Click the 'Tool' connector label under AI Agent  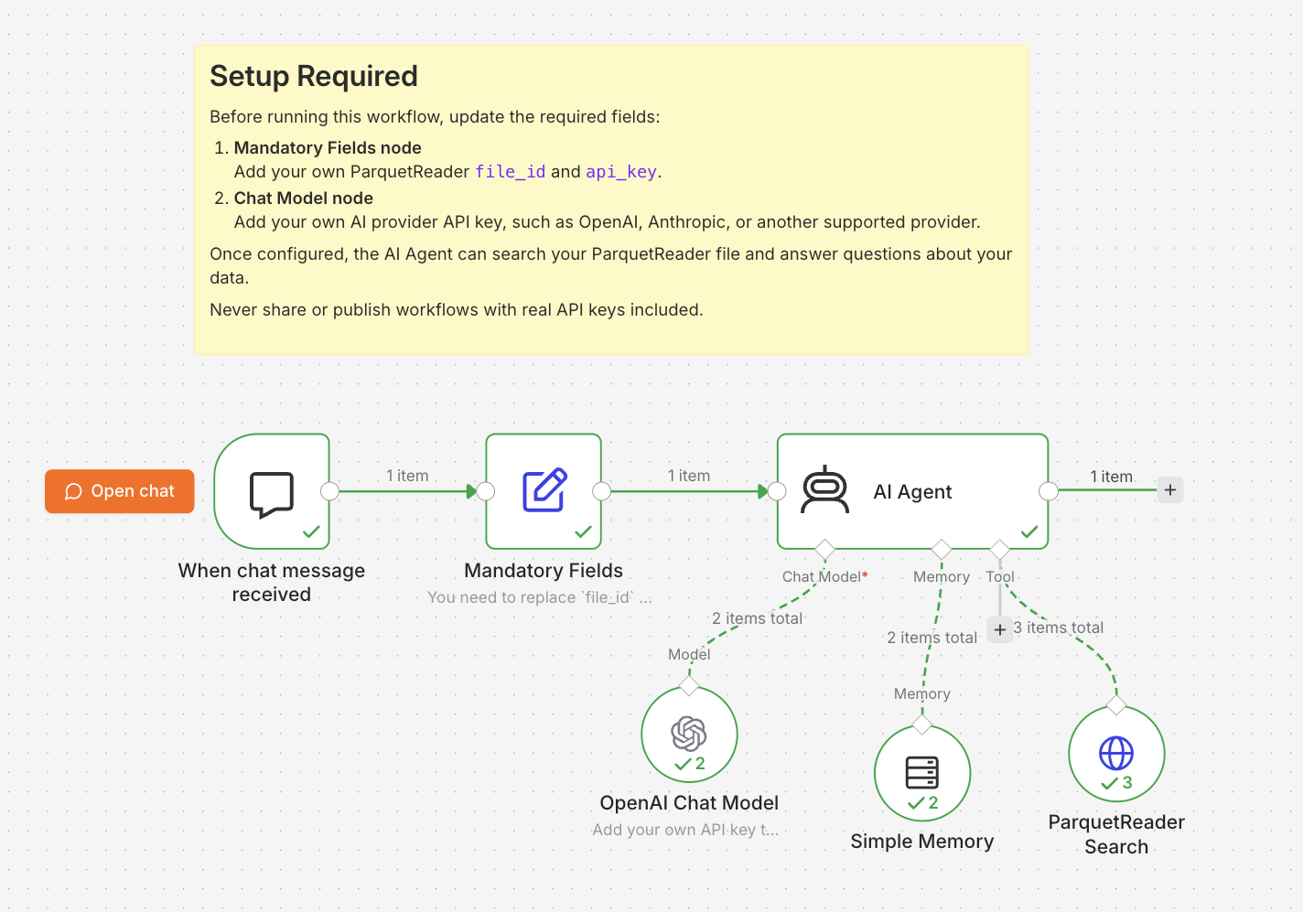1000,576
